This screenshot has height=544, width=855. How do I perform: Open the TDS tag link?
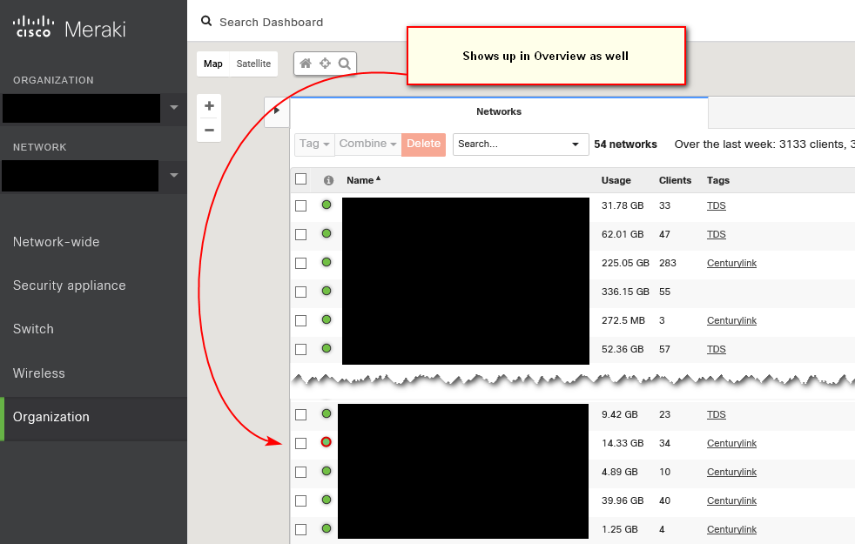tap(716, 205)
